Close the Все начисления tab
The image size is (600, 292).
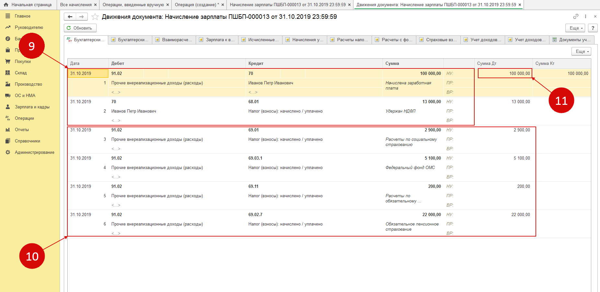tap(95, 5)
